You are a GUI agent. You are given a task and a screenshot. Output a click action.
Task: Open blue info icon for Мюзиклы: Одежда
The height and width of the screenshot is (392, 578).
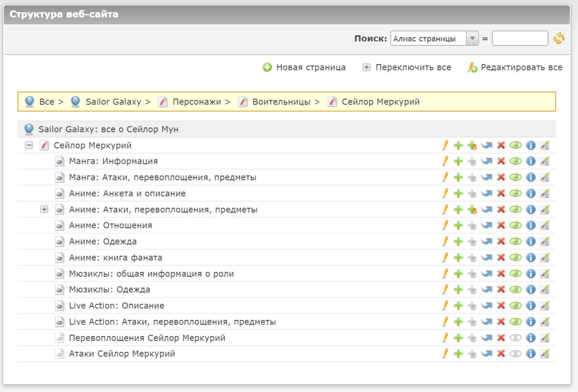(x=530, y=290)
